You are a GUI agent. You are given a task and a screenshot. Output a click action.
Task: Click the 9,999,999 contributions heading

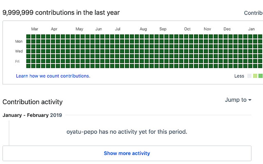tap(61, 12)
